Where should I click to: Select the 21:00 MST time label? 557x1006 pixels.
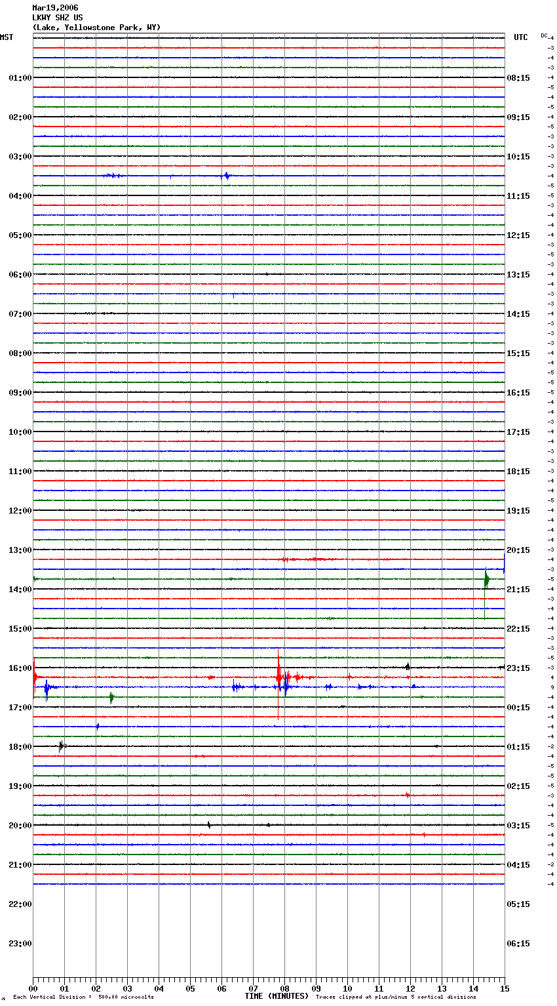20,865
